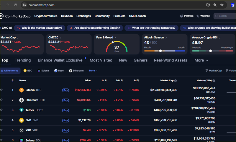Click the XRP coin logo icon

(x=22, y=130)
